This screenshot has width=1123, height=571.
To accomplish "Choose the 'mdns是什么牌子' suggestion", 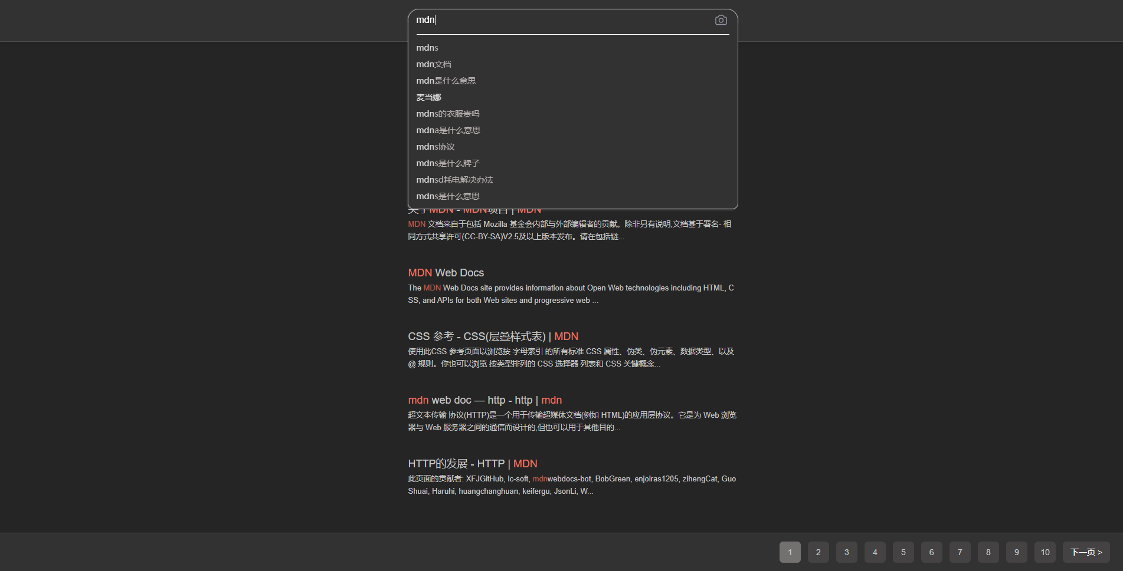I will coord(447,163).
